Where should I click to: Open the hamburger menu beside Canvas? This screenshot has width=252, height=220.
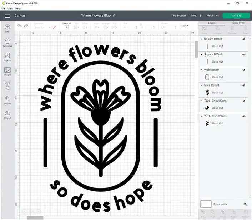tap(7, 16)
